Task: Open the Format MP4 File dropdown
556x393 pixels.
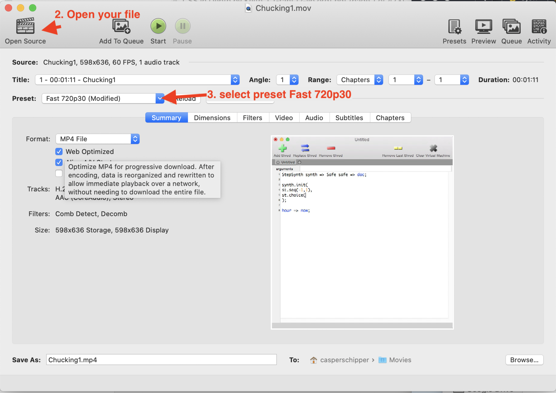Action: [x=97, y=139]
